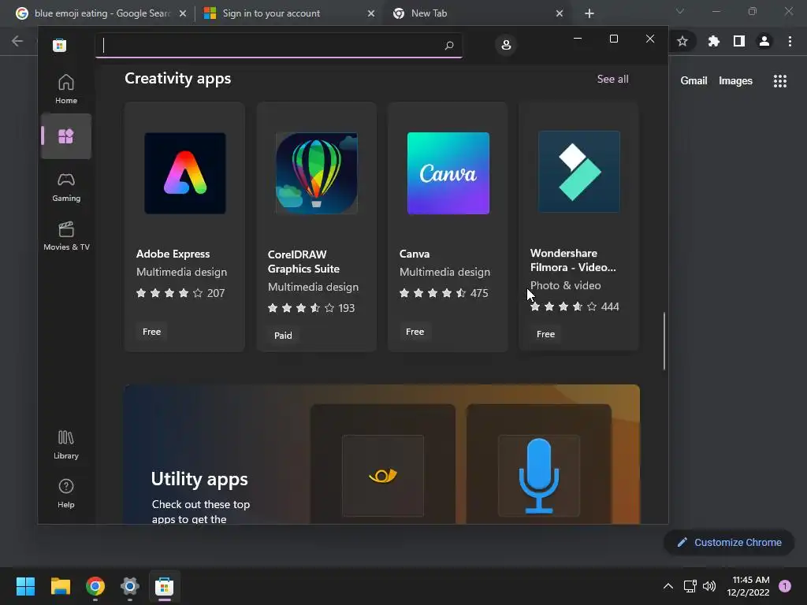807x605 pixels.
Task: Open the notification badge in system tray
Action: point(785,586)
